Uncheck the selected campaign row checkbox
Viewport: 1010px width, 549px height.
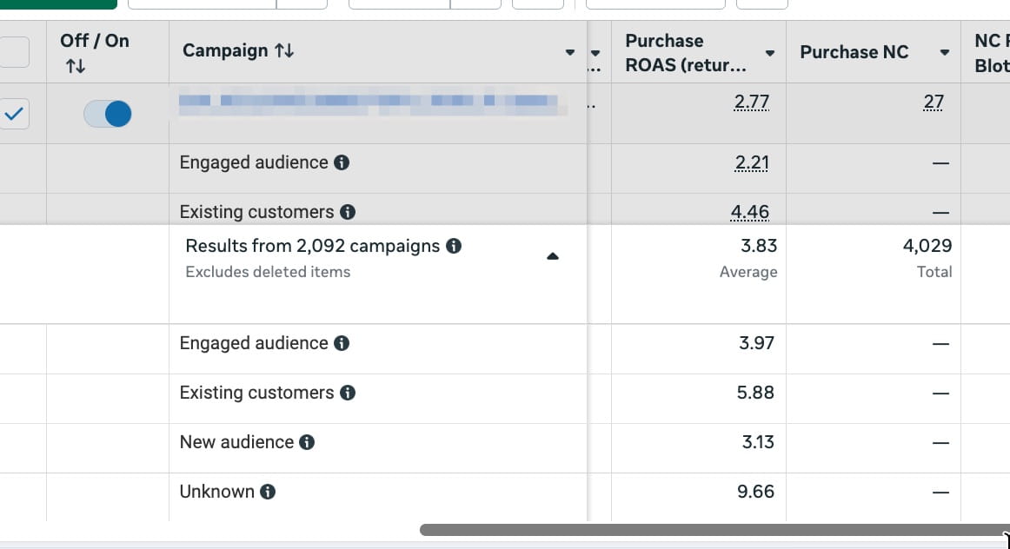[x=15, y=114]
